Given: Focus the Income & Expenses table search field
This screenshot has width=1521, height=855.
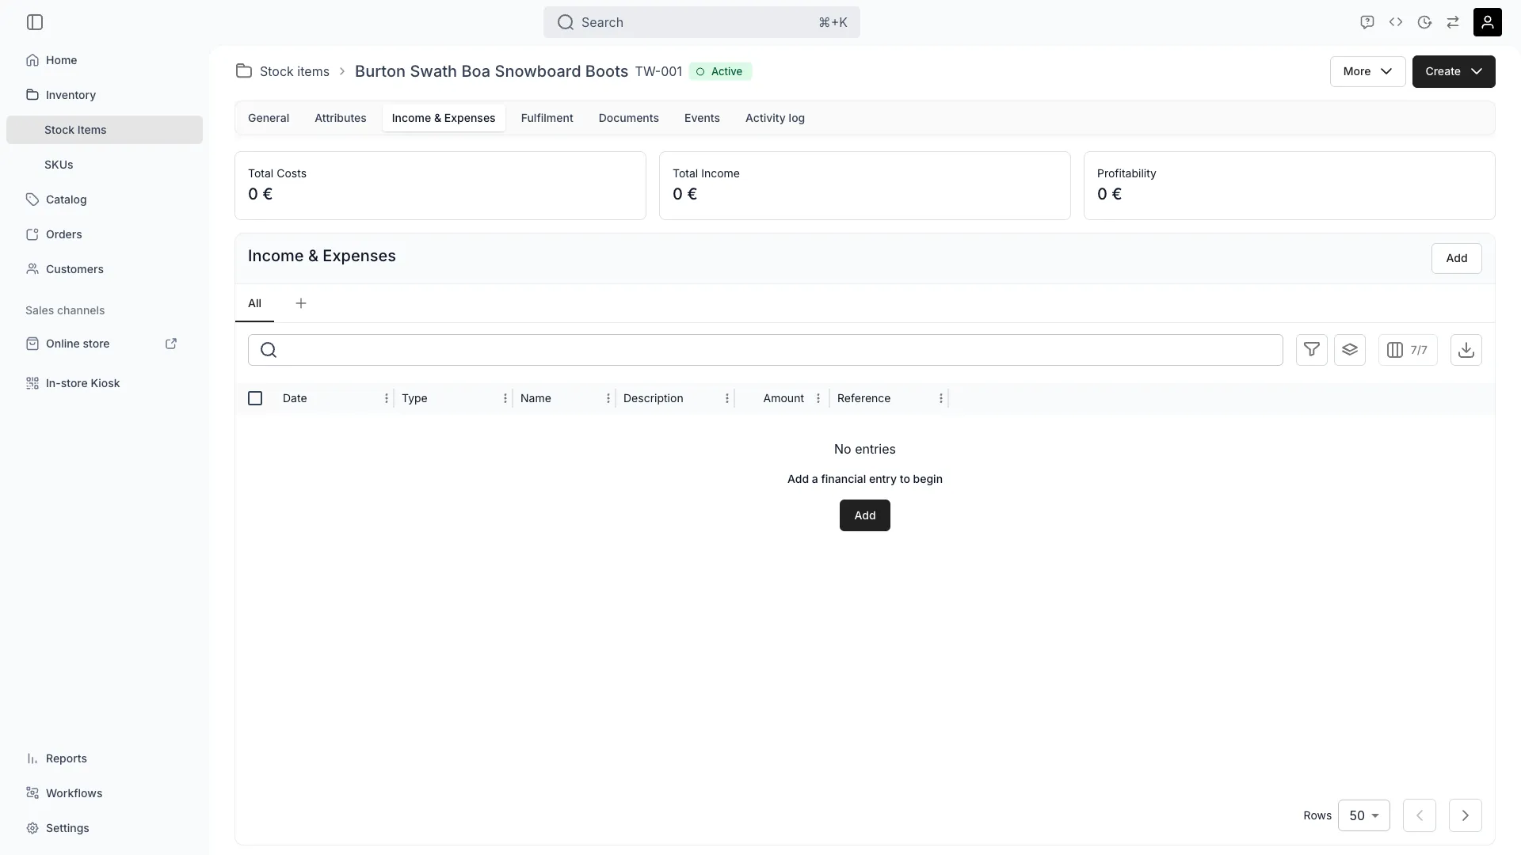Looking at the screenshot, I should 765,350.
